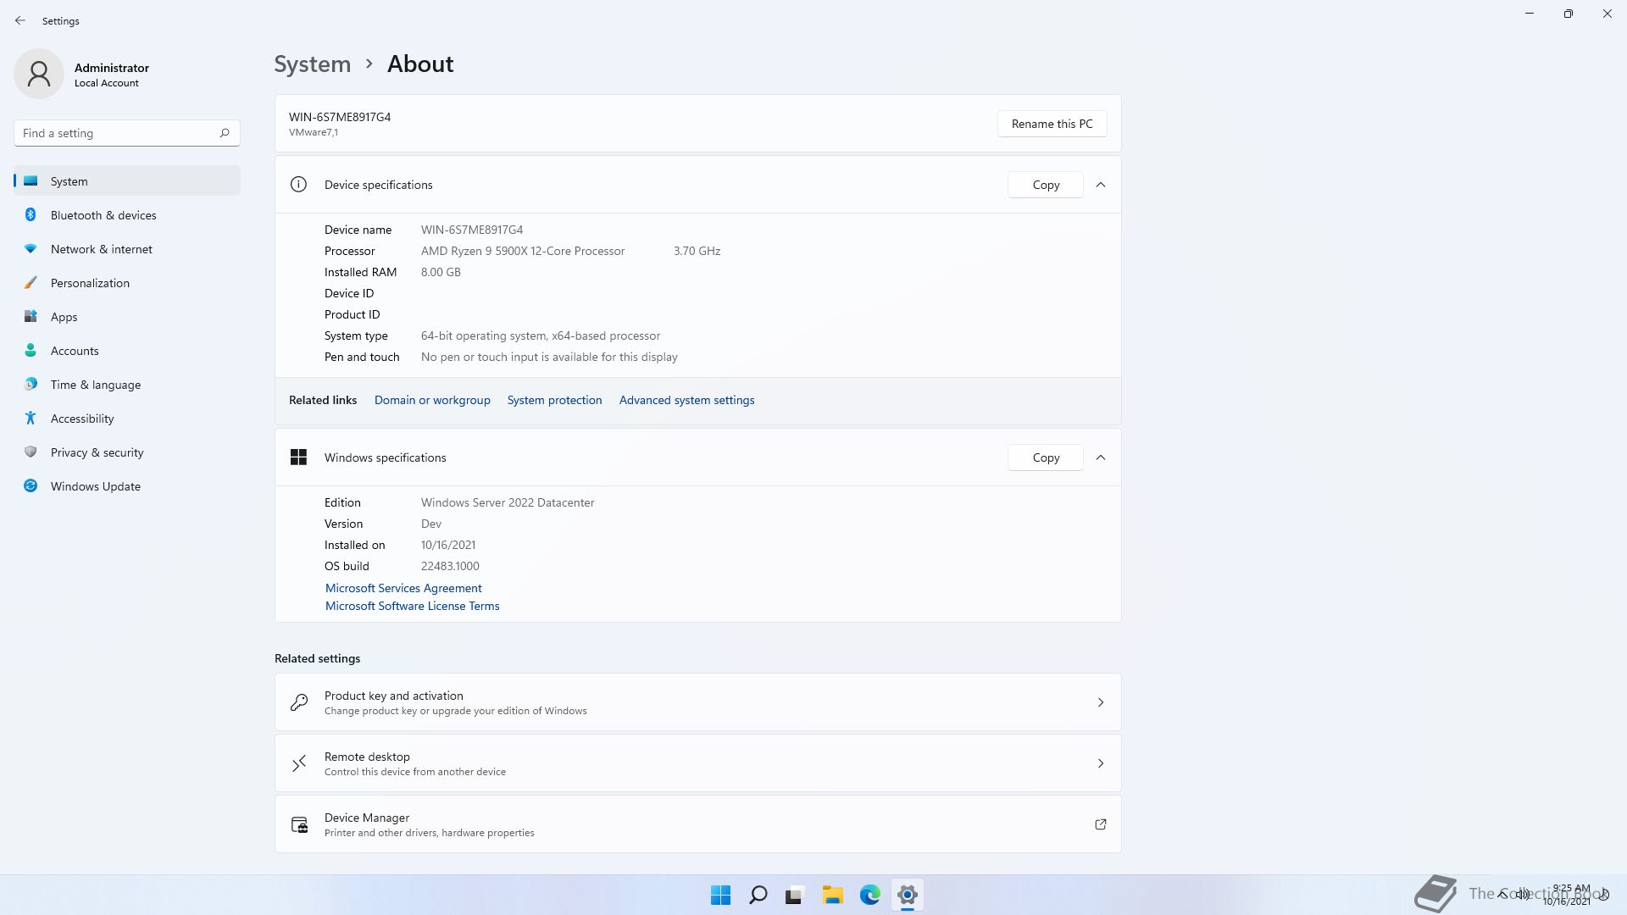Open System protection link

tap(554, 400)
